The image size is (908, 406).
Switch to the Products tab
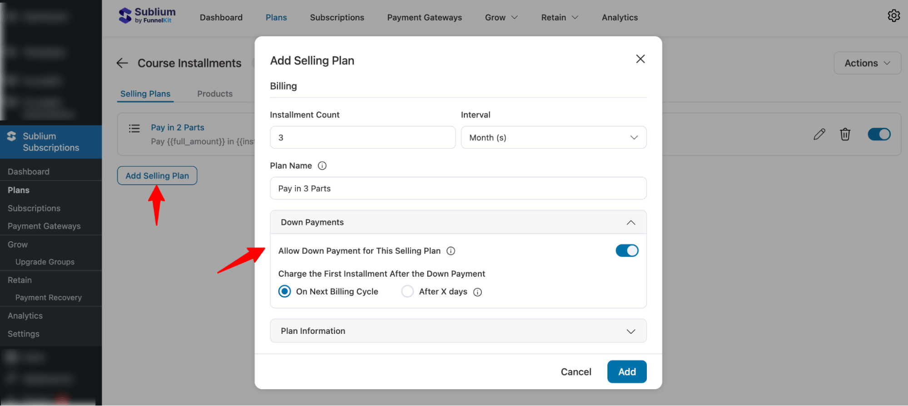click(214, 93)
